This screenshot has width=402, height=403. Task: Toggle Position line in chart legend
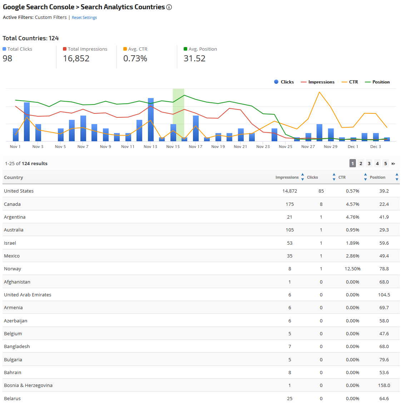tap(377, 82)
